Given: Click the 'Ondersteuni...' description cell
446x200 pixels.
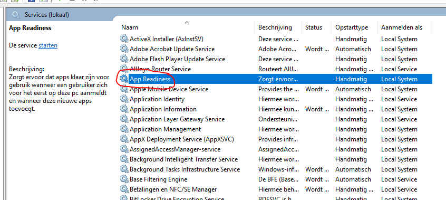Looking at the screenshot, I should tap(278, 119).
